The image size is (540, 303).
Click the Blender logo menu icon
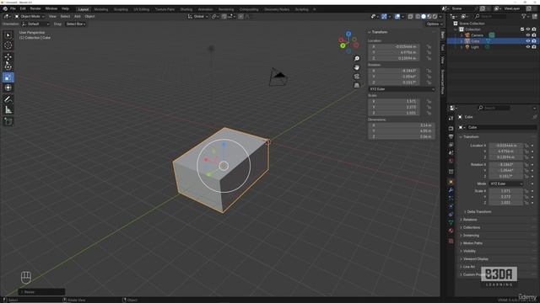[5, 8]
